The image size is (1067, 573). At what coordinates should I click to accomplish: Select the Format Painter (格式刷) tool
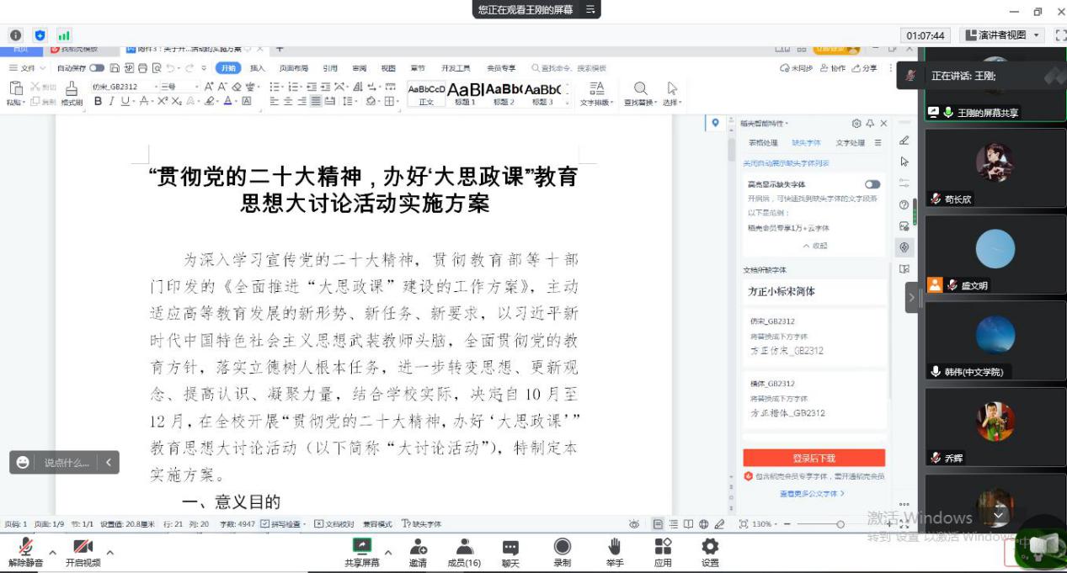(72, 93)
